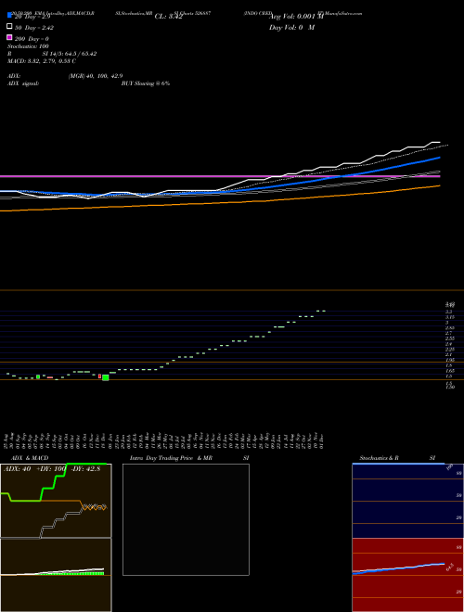Screen dimensions: 464x612
Task: Click the white 50 Day legend swatch
Action: [9, 27]
